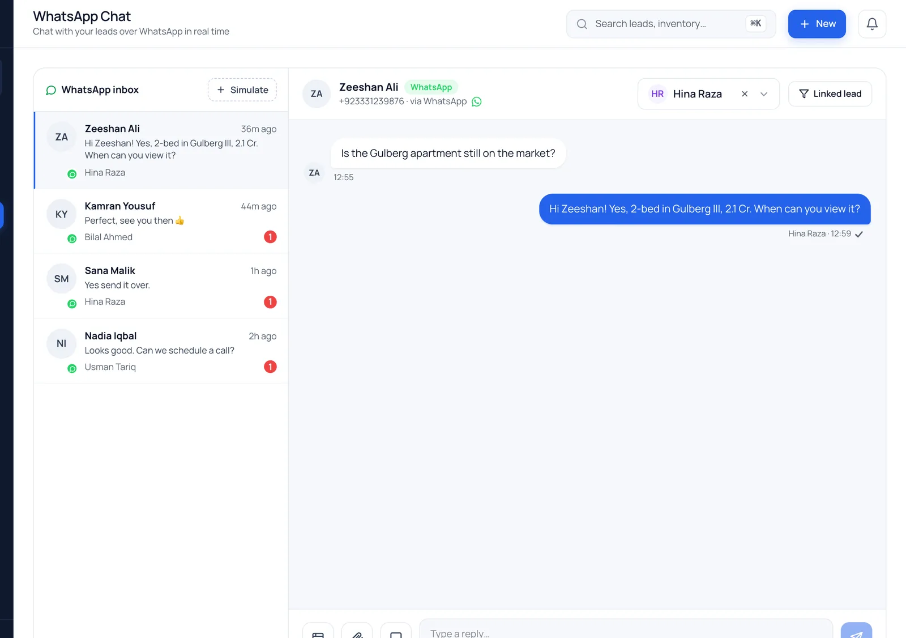
Task: Click the delivered checkmark beside 12:59
Action: 859,234
